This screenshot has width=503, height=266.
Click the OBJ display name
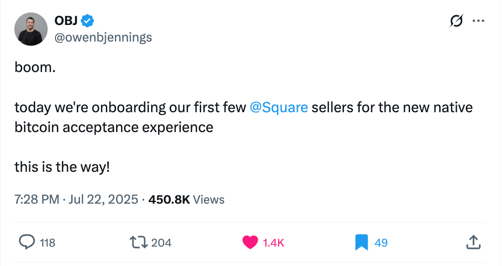click(x=66, y=21)
